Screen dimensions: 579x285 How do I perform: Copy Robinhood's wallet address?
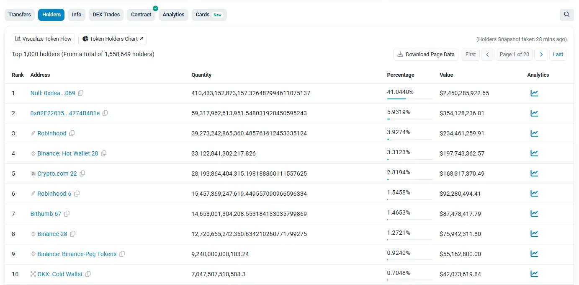(x=72, y=133)
